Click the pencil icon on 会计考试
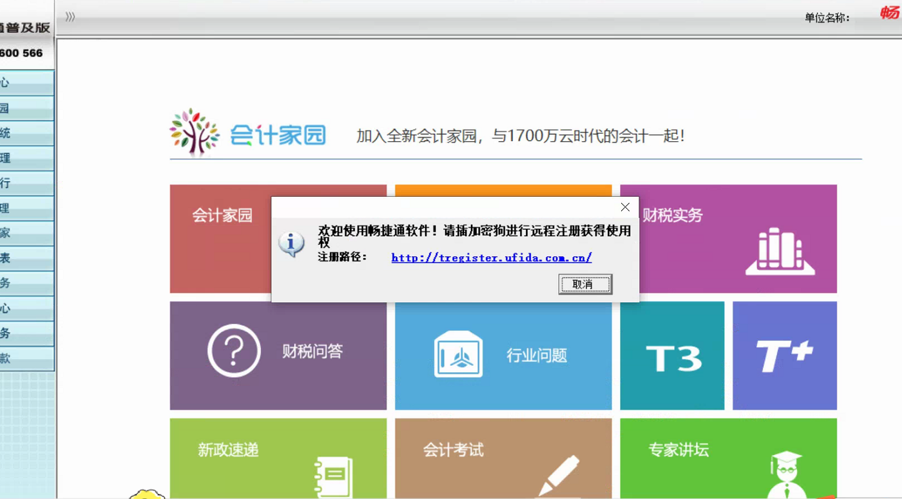The height and width of the screenshot is (499, 902). click(559, 475)
